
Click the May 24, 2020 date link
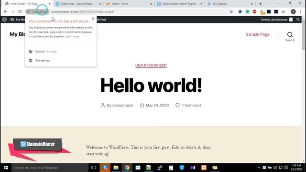click(x=157, y=105)
